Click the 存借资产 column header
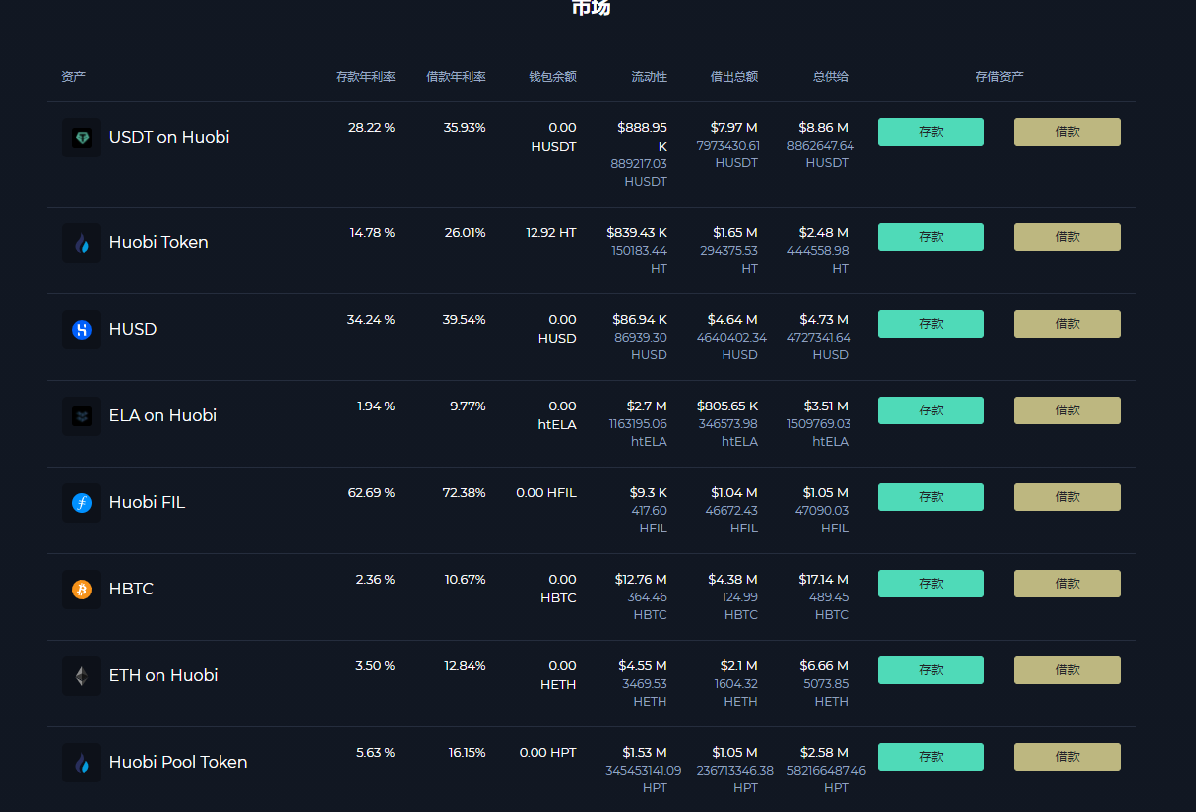The width and height of the screenshot is (1196, 812). point(999,77)
